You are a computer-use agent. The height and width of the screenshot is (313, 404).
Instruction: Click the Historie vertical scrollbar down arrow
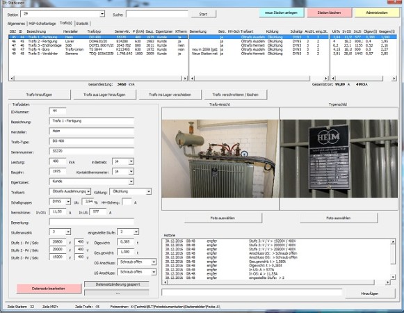[x=393, y=277]
